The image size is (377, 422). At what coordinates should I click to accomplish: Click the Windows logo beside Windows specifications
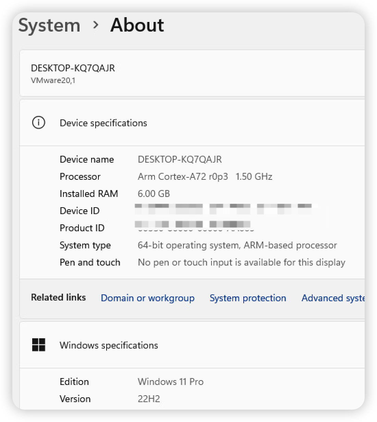click(38, 345)
